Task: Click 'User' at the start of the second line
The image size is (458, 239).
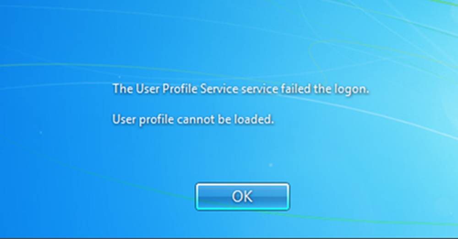Action: coord(124,119)
